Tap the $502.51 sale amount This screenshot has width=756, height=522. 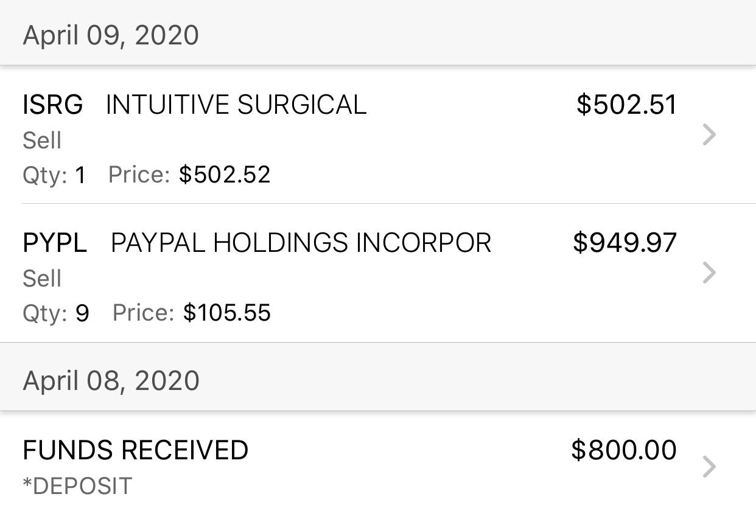[626, 105]
